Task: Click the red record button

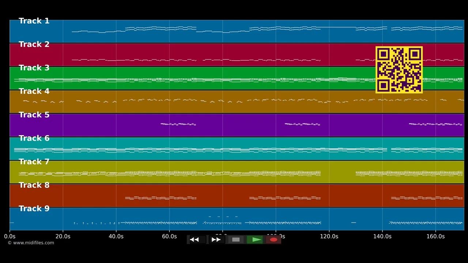Action: click(x=273, y=240)
